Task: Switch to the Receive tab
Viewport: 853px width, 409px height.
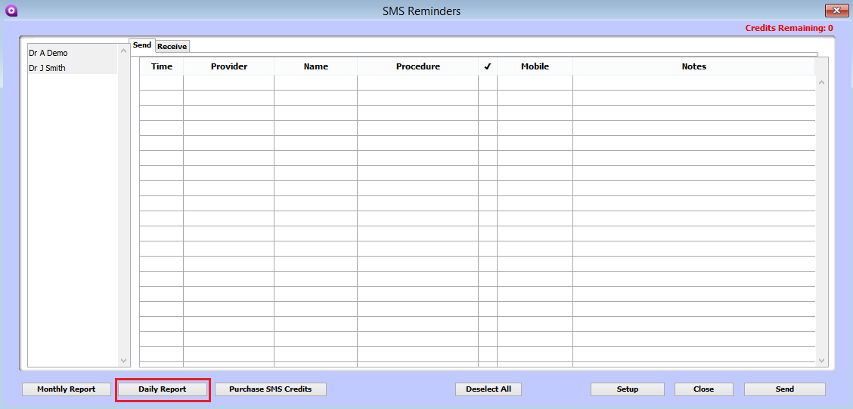Action: click(172, 47)
